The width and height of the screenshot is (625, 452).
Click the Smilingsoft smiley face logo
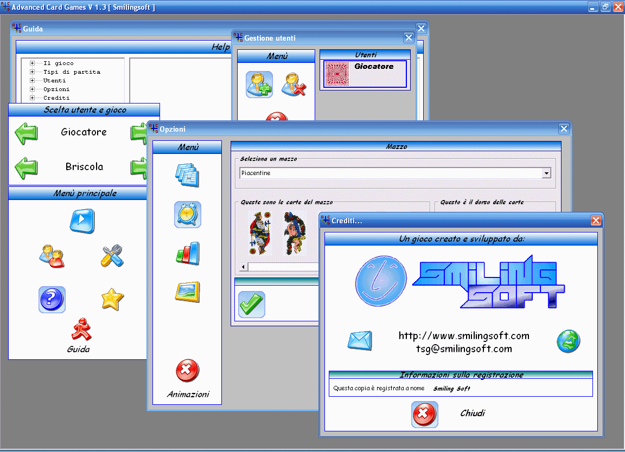pyautogui.click(x=381, y=281)
